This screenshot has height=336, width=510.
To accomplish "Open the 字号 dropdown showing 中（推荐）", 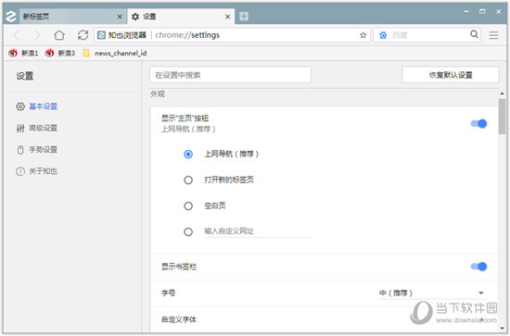I will coord(433,293).
